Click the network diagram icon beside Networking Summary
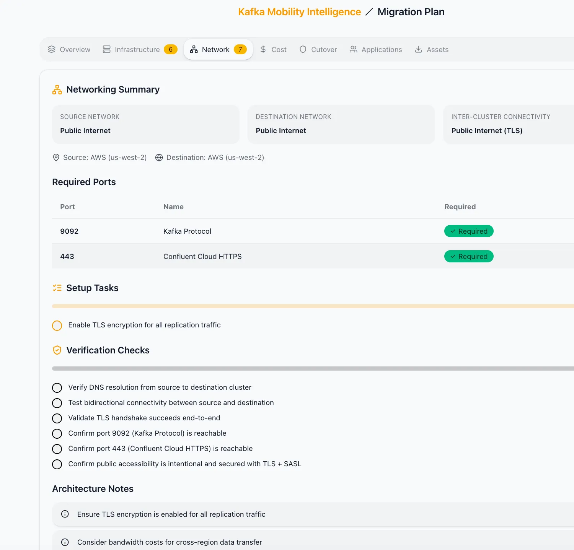Viewport: 574px width, 550px height. [57, 89]
